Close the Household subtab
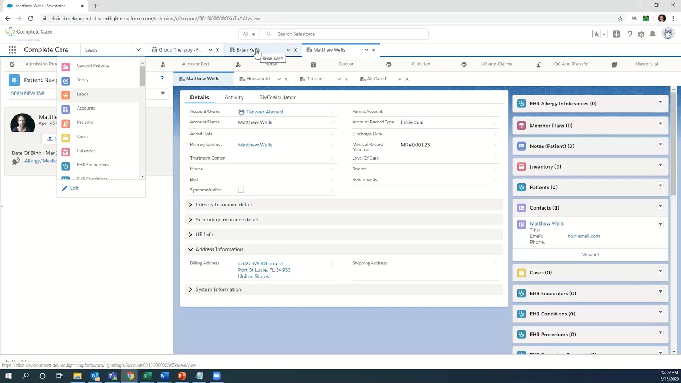 click(286, 79)
